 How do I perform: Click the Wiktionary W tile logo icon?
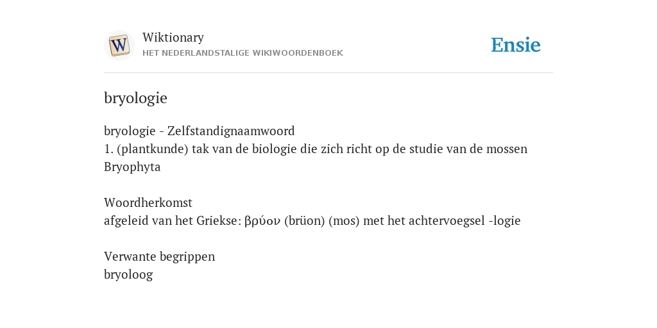tap(119, 45)
